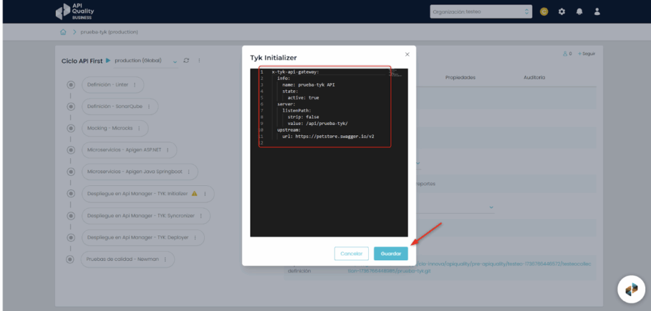Open options menu for Mocking - Microcks

(x=139, y=128)
